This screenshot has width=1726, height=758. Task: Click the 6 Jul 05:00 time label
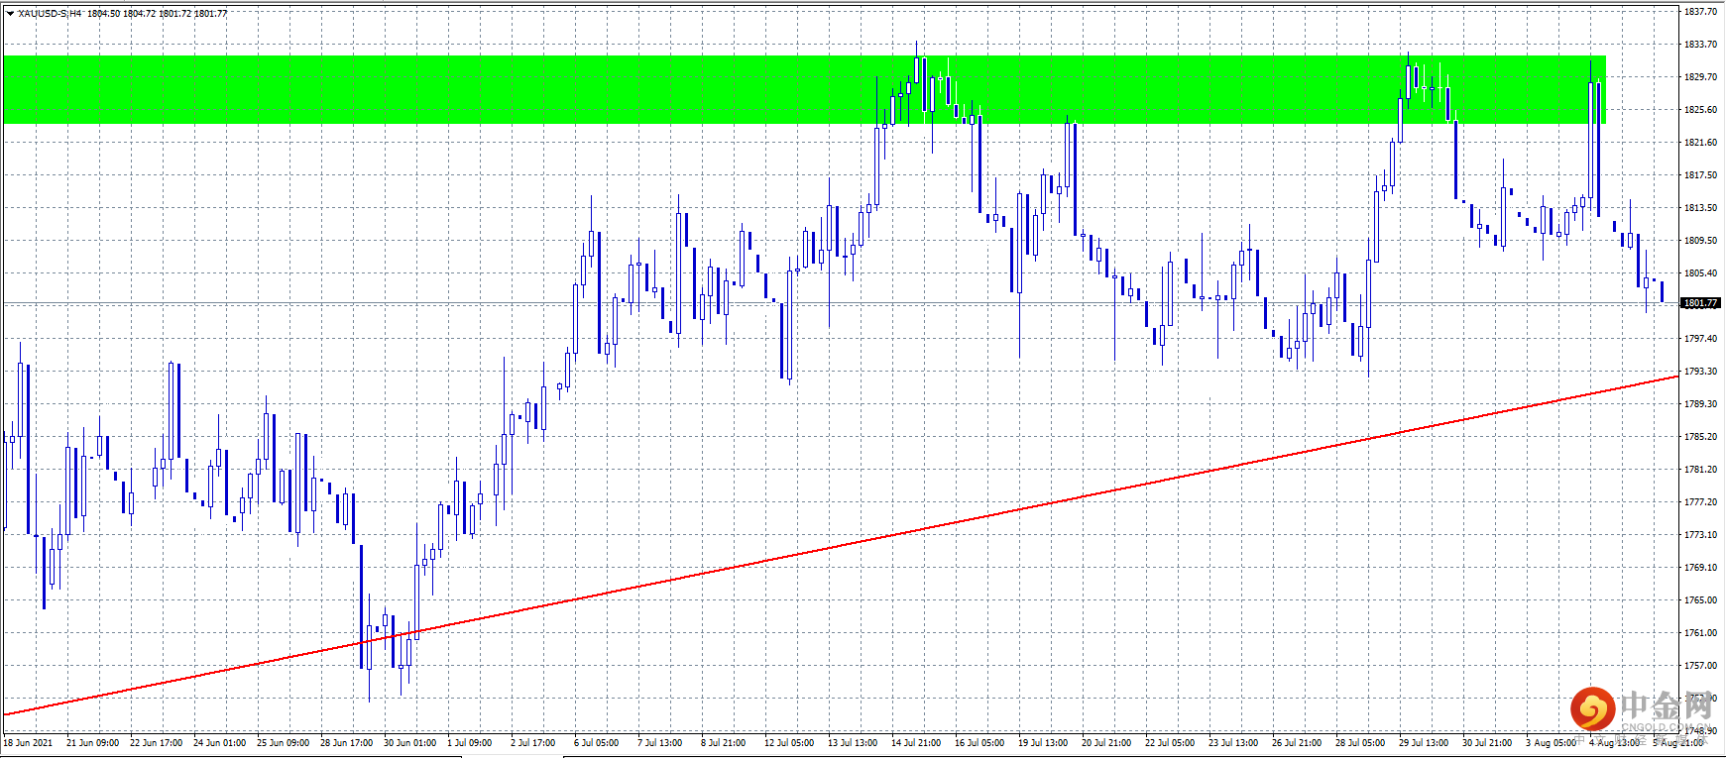tap(596, 743)
